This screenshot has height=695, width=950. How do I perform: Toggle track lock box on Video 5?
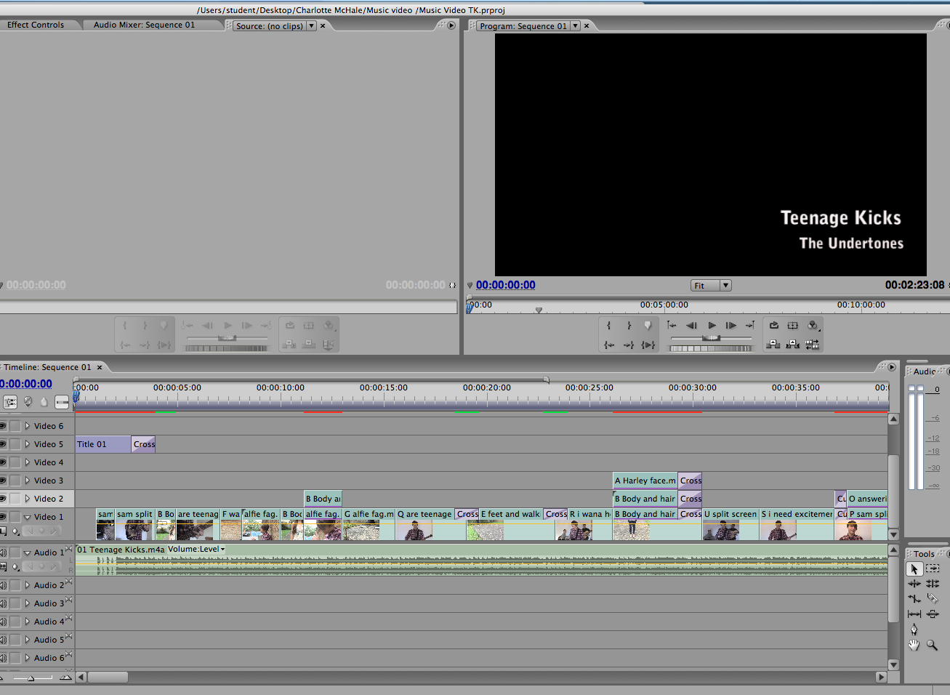pyautogui.click(x=15, y=444)
